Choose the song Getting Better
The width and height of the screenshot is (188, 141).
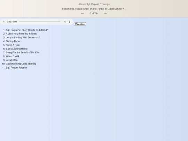[13, 41]
